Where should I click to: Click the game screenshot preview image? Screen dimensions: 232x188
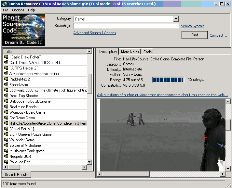point(163,135)
